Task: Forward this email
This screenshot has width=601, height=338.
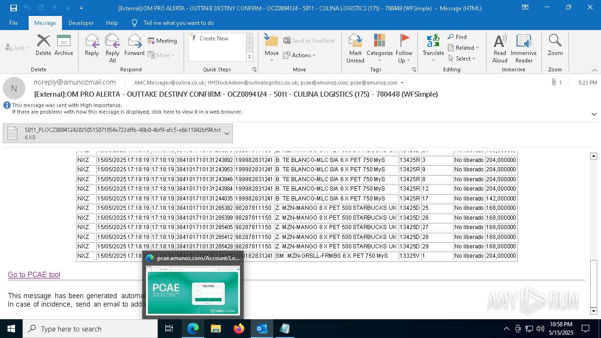Action: click(x=135, y=45)
